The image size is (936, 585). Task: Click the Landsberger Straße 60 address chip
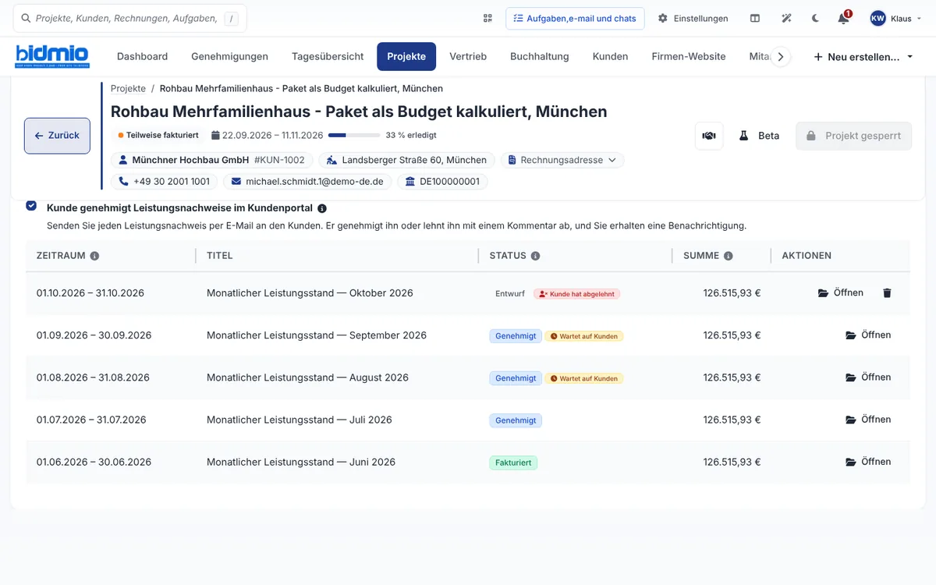(406, 160)
